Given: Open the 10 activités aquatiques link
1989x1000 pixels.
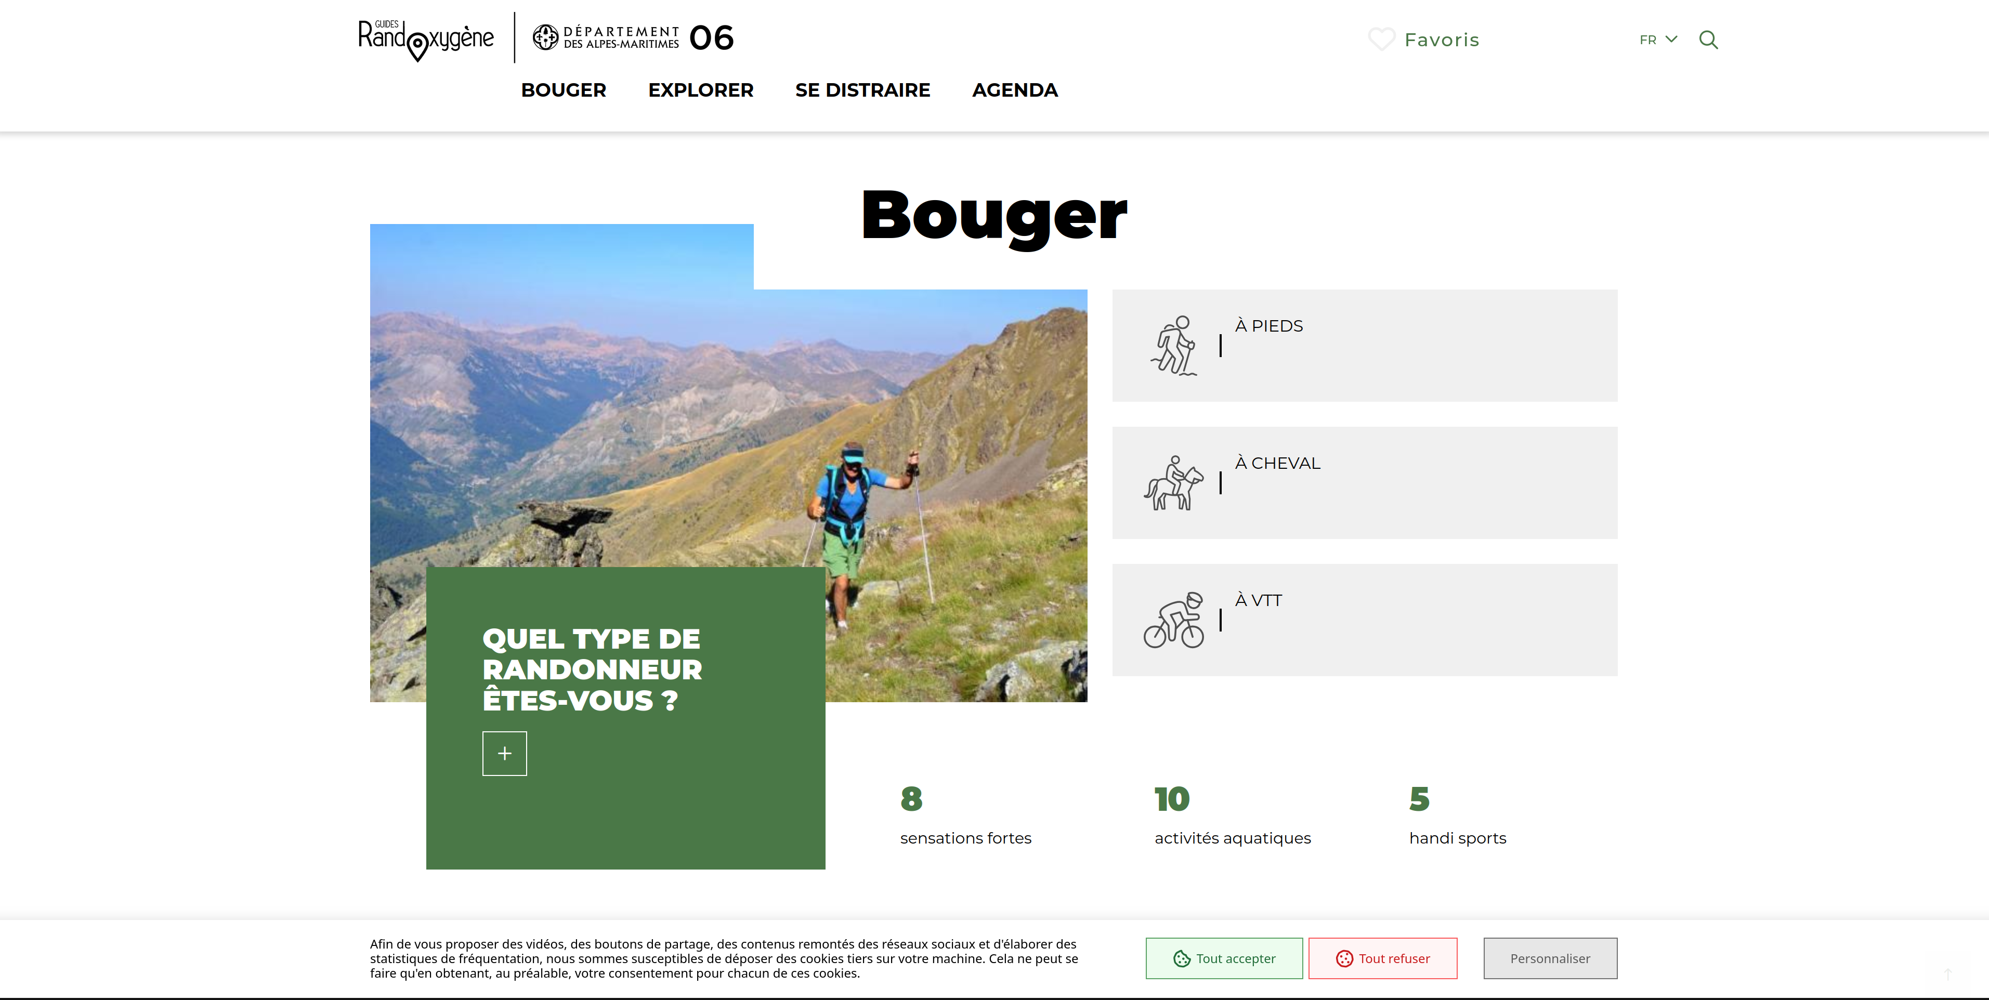Looking at the screenshot, I should (1232, 815).
